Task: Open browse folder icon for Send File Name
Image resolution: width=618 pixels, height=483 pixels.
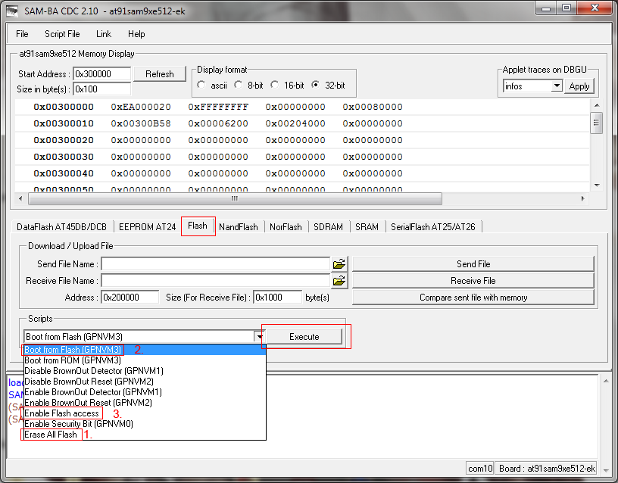Action: click(x=339, y=264)
